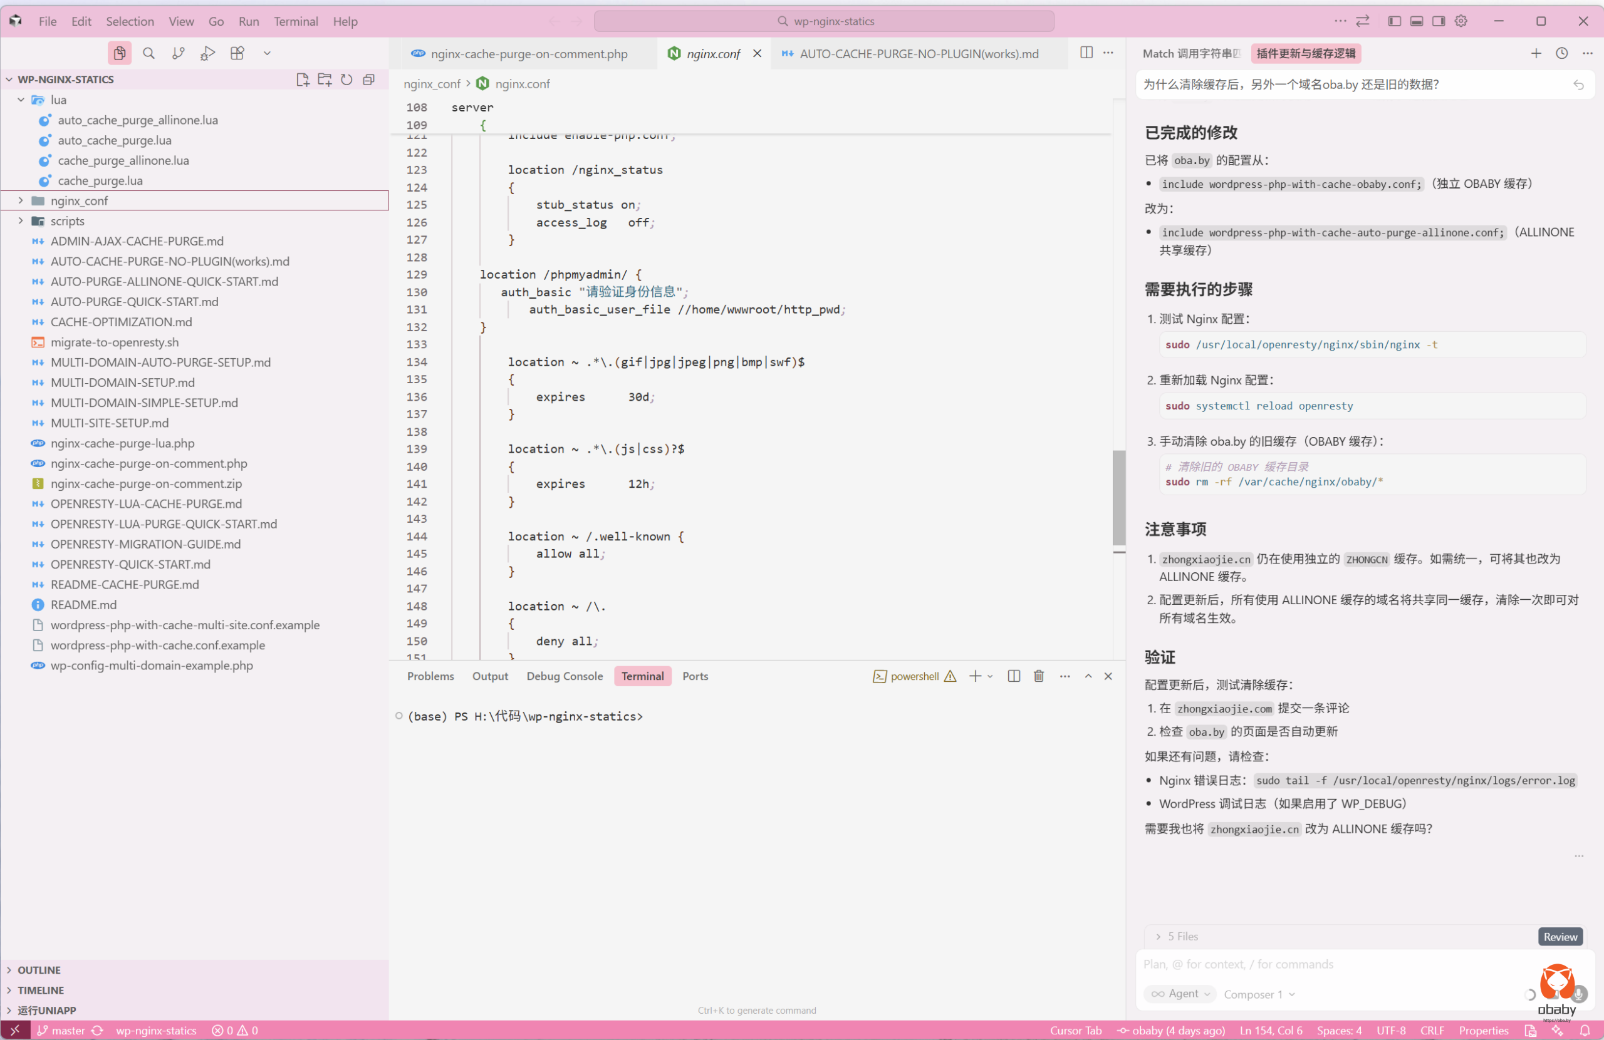Open the Terminal menu
This screenshot has width=1604, height=1040.
(x=295, y=21)
